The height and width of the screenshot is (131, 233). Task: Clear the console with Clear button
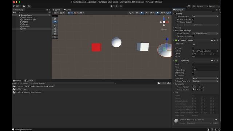pos(15,83)
